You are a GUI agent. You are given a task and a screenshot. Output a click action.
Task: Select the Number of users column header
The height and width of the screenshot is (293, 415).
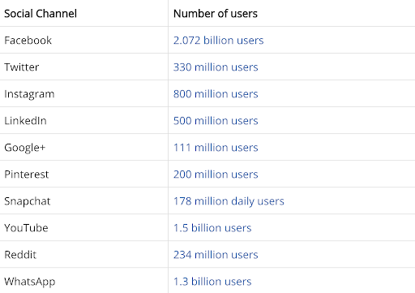pyautogui.click(x=216, y=14)
